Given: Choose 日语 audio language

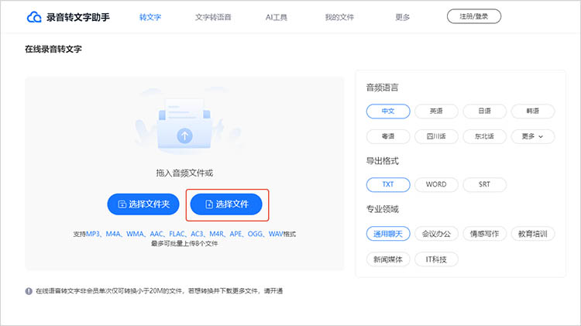Looking at the screenshot, I should [484, 112].
